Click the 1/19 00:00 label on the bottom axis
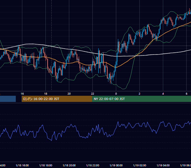 (116, 165)
